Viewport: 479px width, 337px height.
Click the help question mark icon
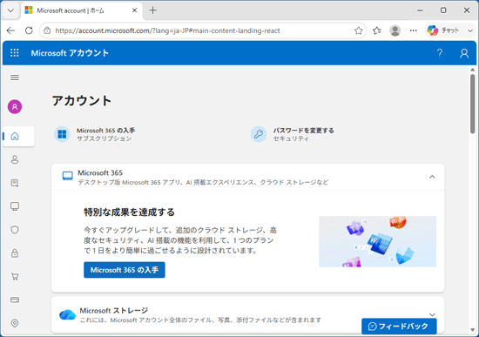pyautogui.click(x=440, y=53)
